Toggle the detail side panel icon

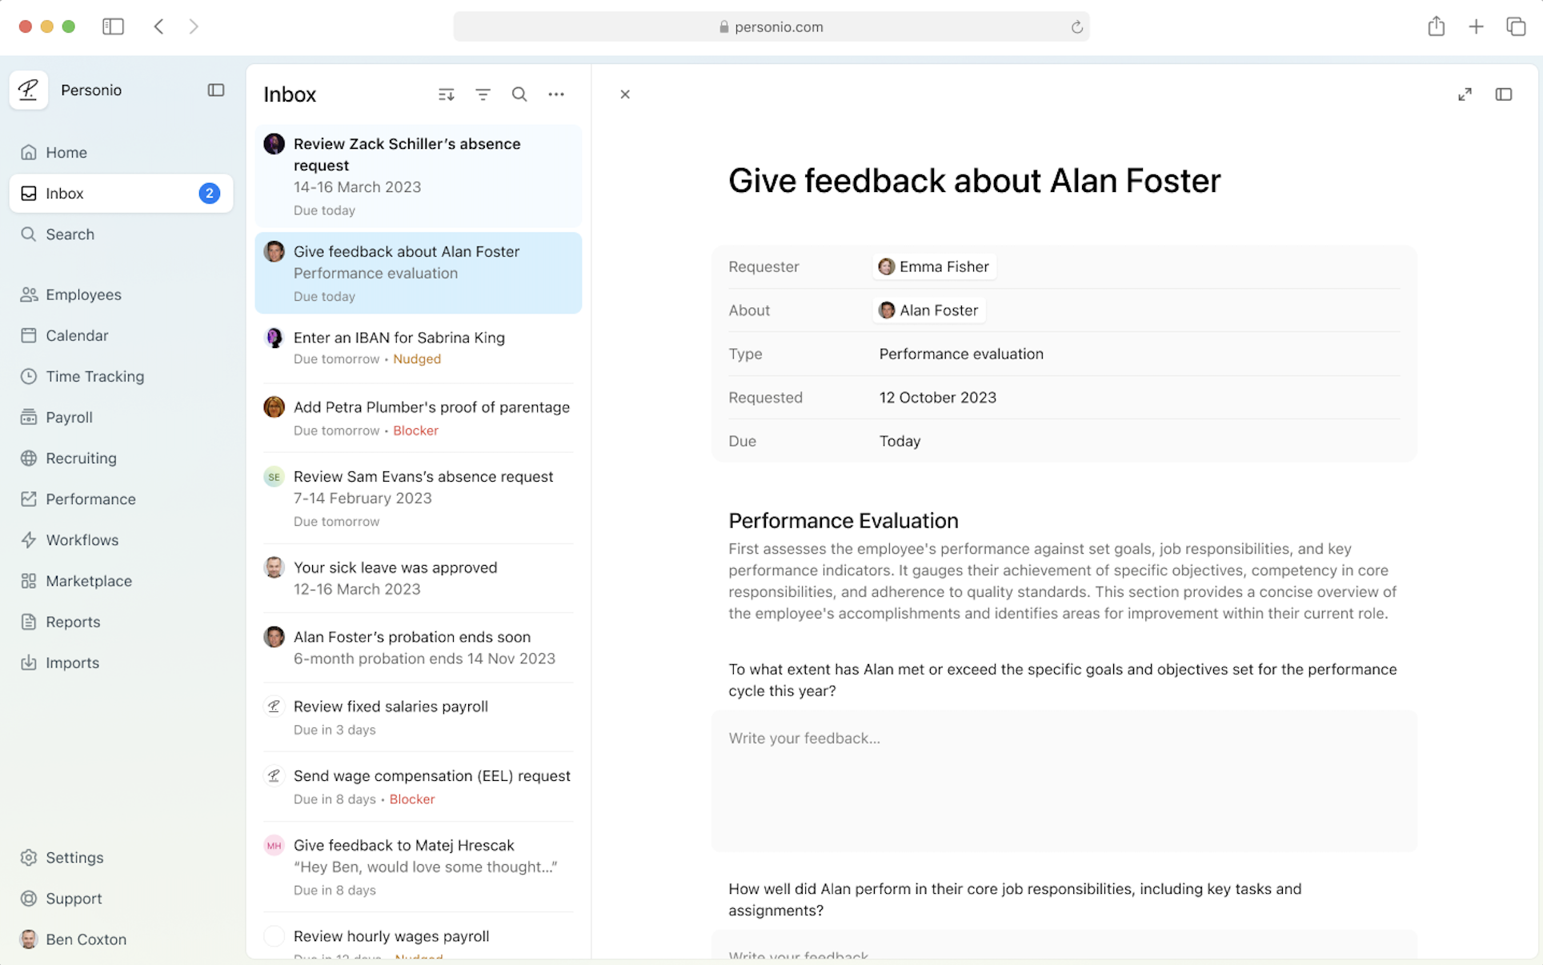point(1504,94)
